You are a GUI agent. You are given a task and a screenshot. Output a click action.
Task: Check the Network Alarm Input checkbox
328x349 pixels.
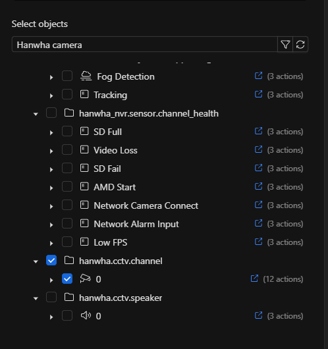[x=67, y=223]
